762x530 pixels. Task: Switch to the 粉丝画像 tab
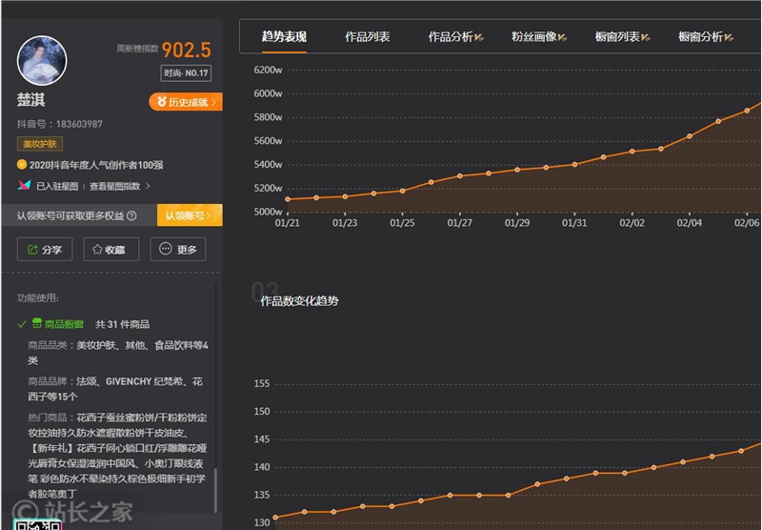pyautogui.click(x=539, y=37)
